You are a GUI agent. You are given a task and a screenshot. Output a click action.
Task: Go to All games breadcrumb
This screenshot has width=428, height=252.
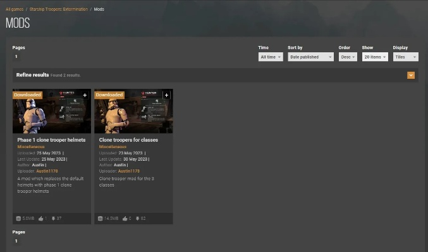pos(15,9)
